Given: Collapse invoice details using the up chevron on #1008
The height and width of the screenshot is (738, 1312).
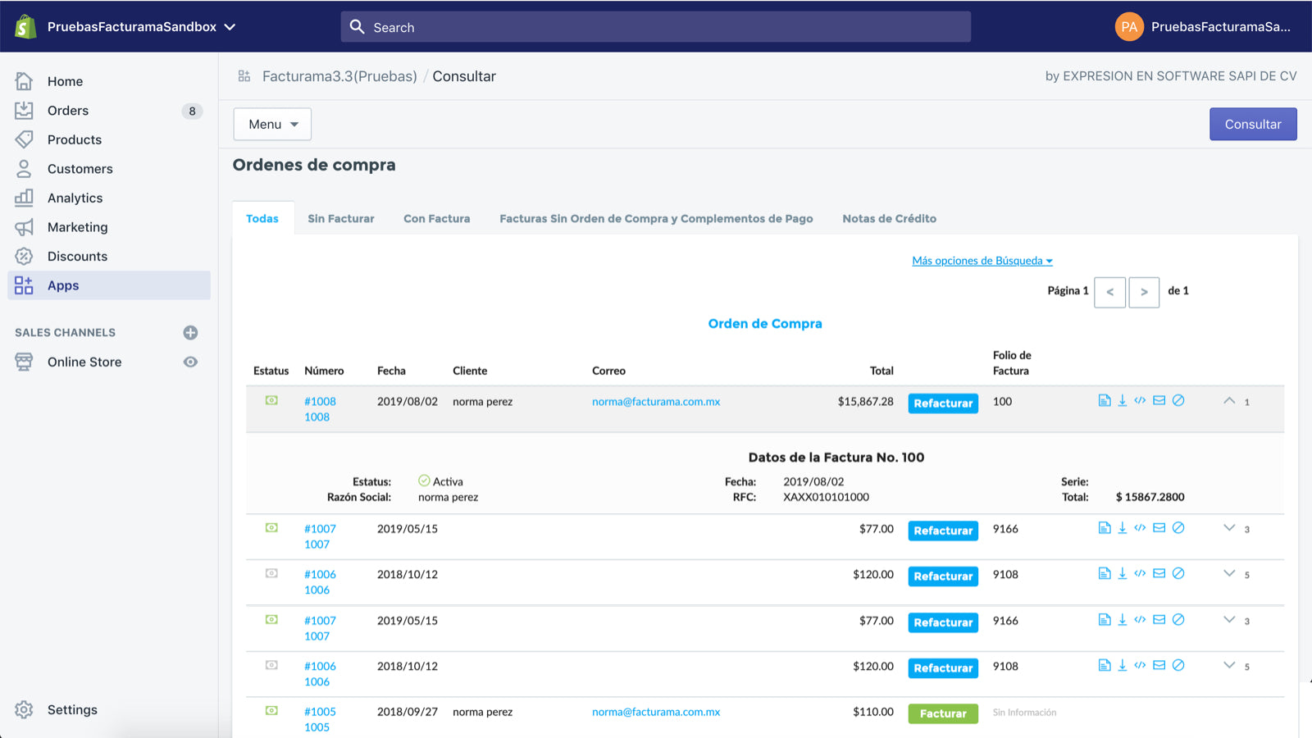Looking at the screenshot, I should click(x=1229, y=401).
